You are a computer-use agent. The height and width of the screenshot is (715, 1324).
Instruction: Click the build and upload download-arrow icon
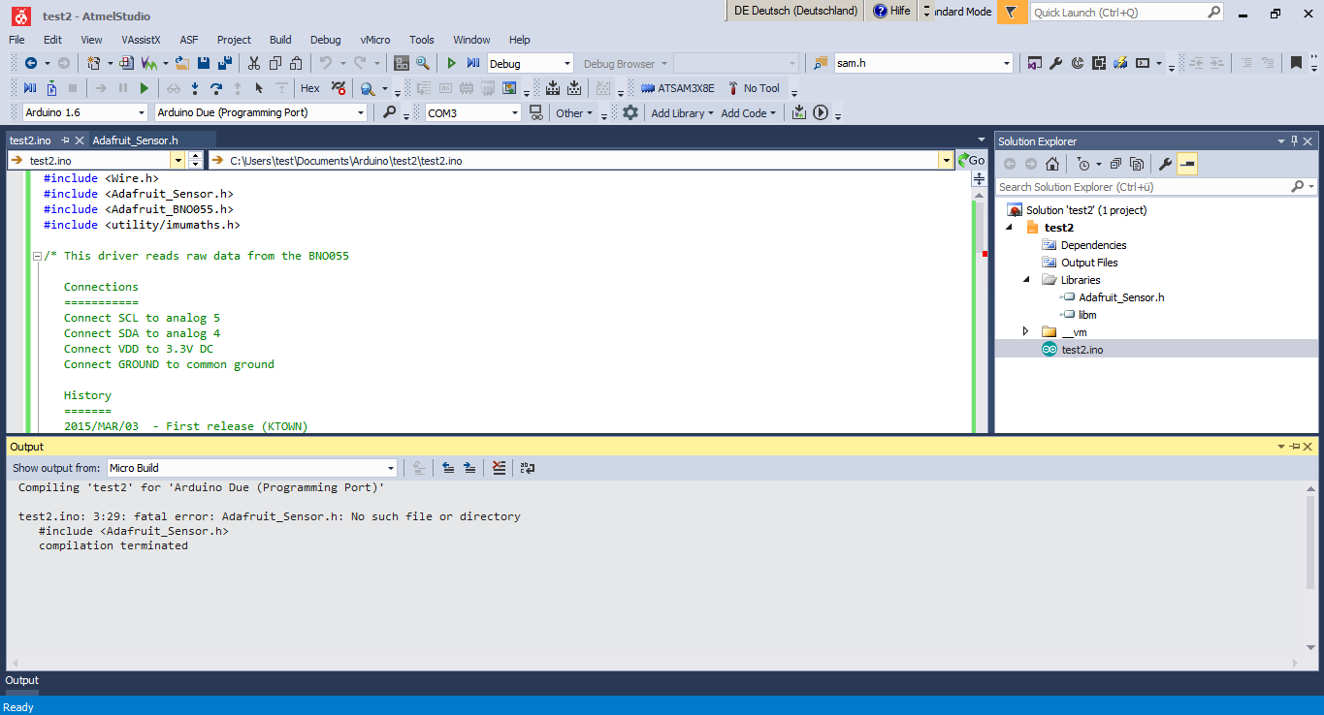(799, 112)
